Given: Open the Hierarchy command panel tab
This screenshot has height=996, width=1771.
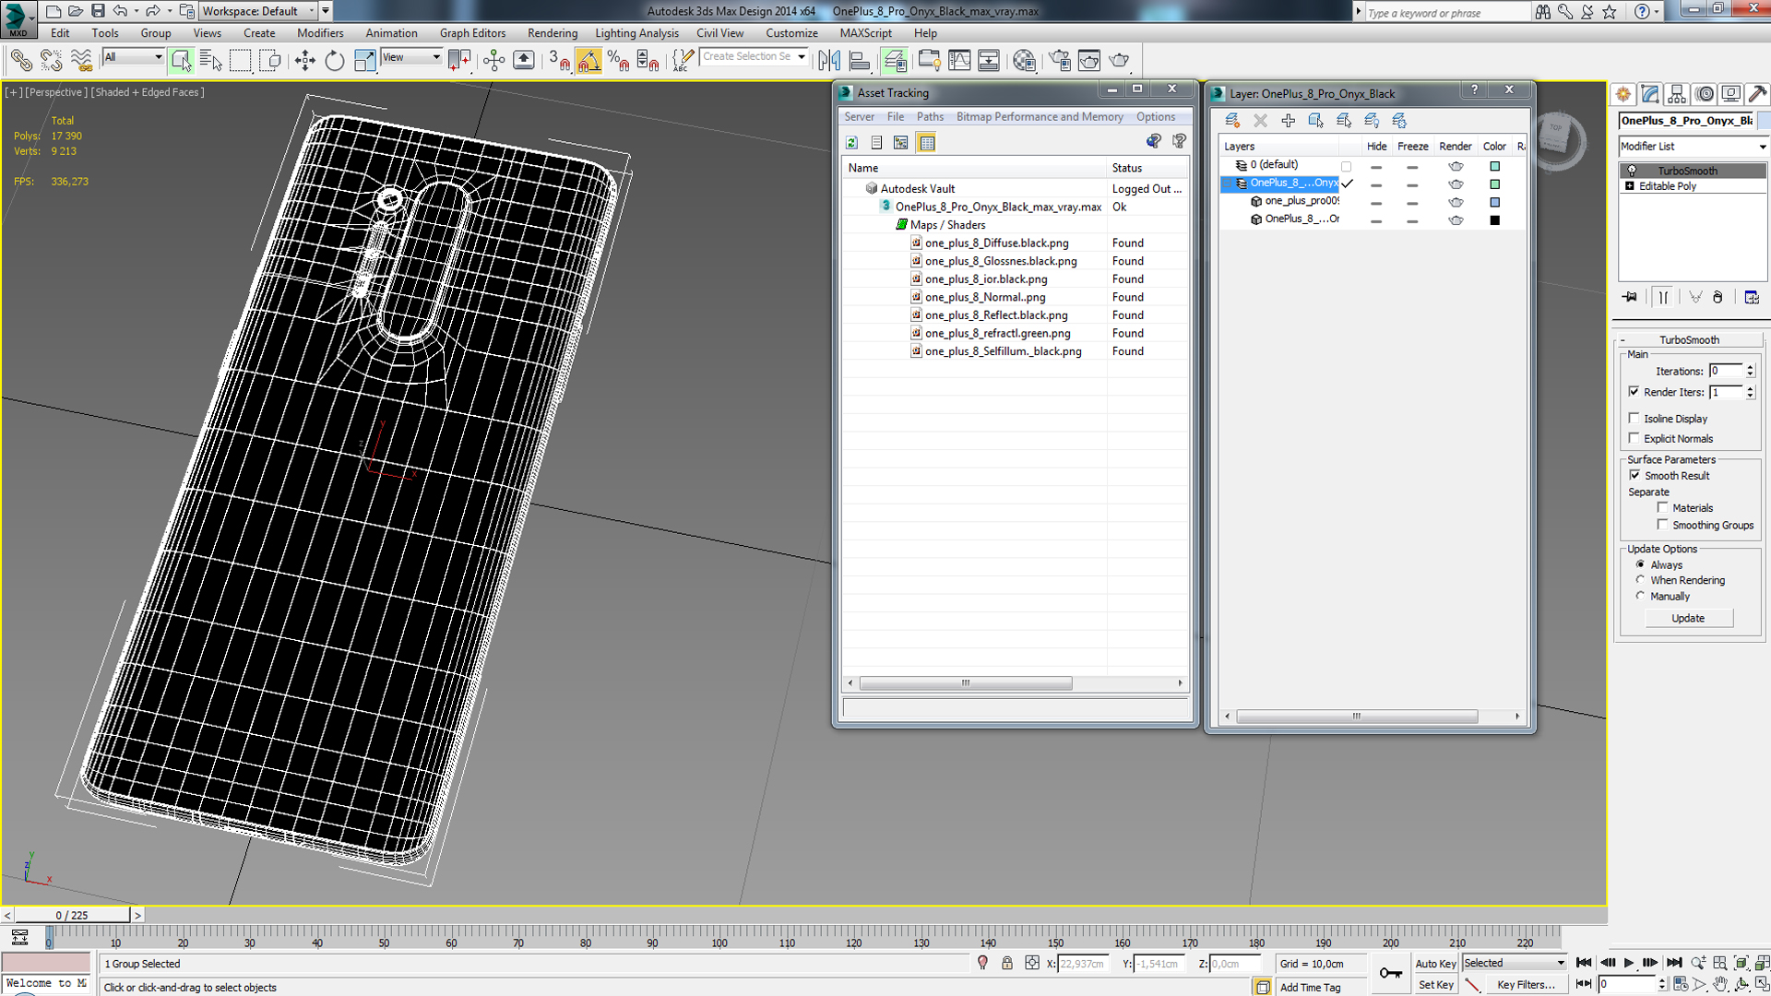Looking at the screenshot, I should [x=1677, y=94].
